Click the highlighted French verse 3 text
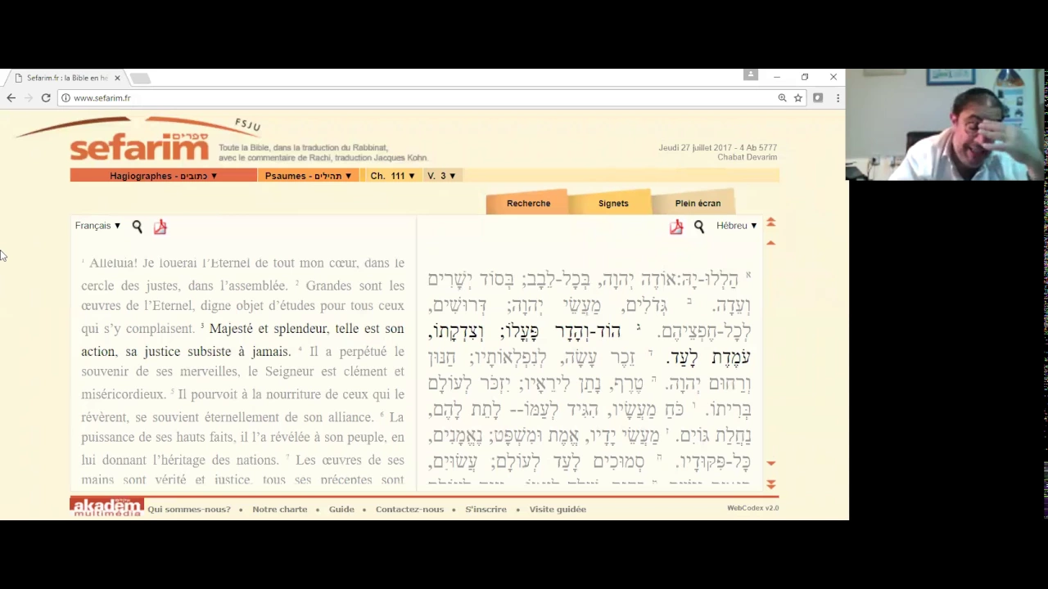This screenshot has height=589, width=1048. coord(242,339)
